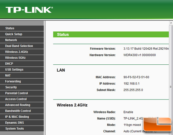Click Wireless Radio value Enable

128,112
